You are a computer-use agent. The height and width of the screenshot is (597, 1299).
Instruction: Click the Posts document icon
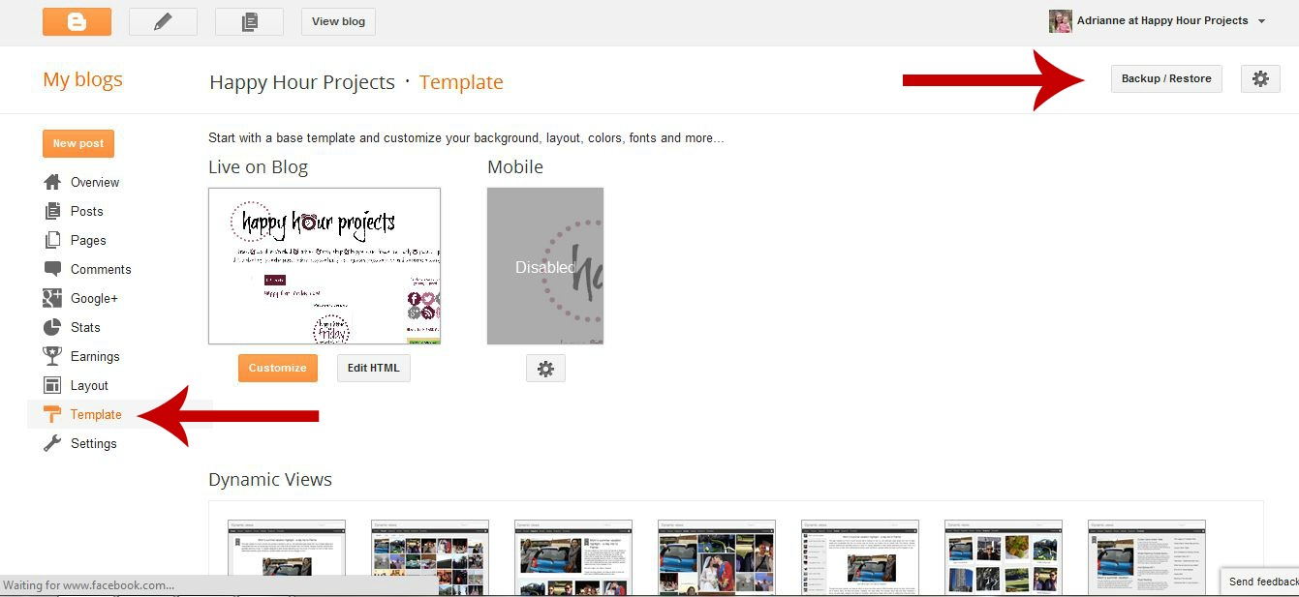click(52, 211)
